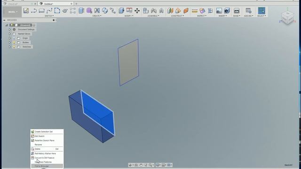301x169 pixels.
Task: Choose Create Selection Set from context menu
Action: (x=47, y=131)
